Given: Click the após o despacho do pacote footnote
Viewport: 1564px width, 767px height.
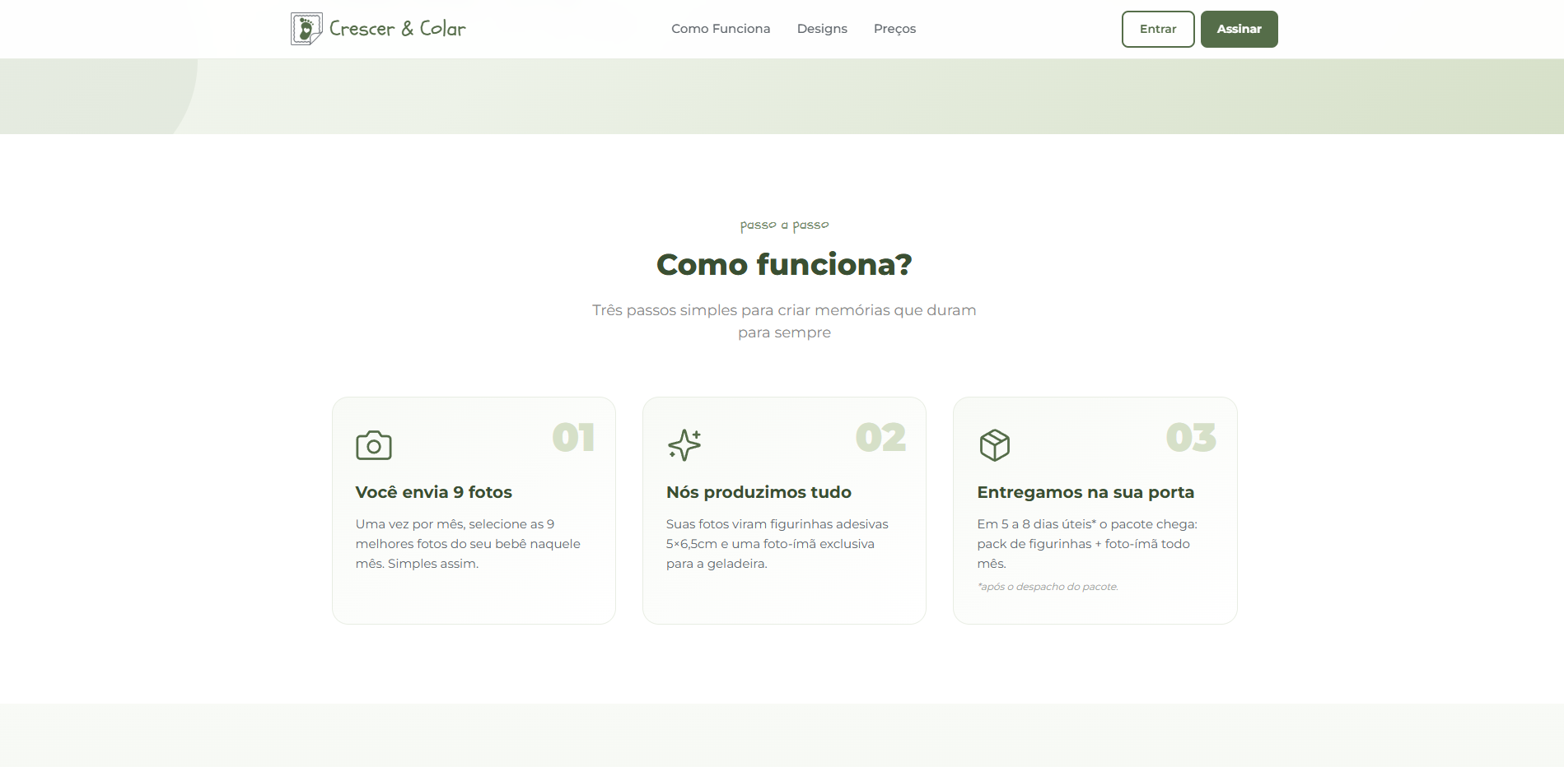Looking at the screenshot, I should (1048, 587).
